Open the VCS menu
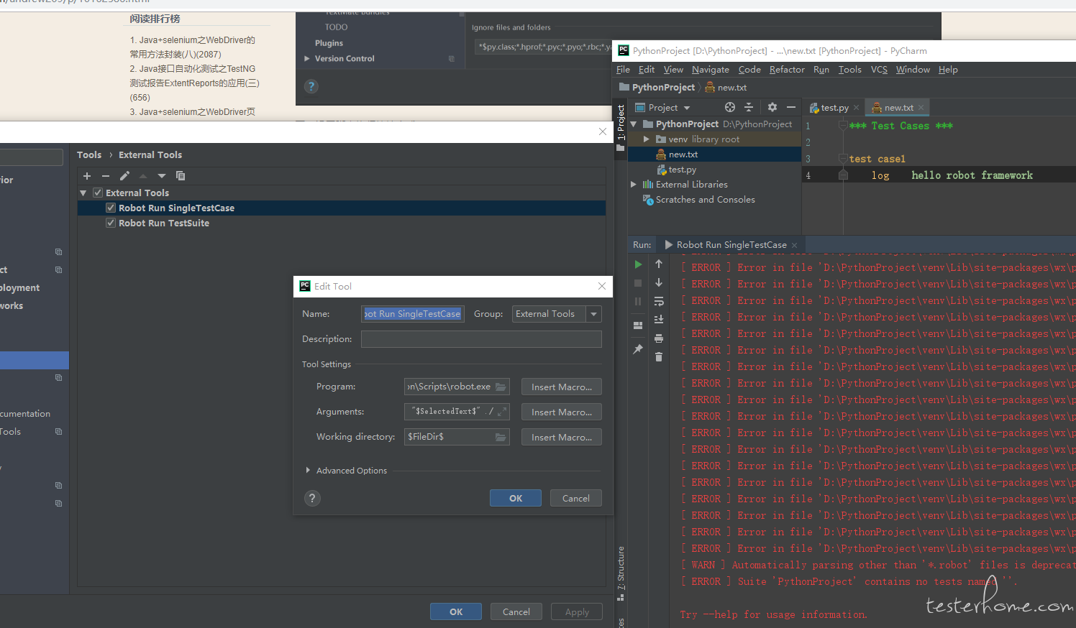The width and height of the screenshot is (1076, 628). point(879,70)
